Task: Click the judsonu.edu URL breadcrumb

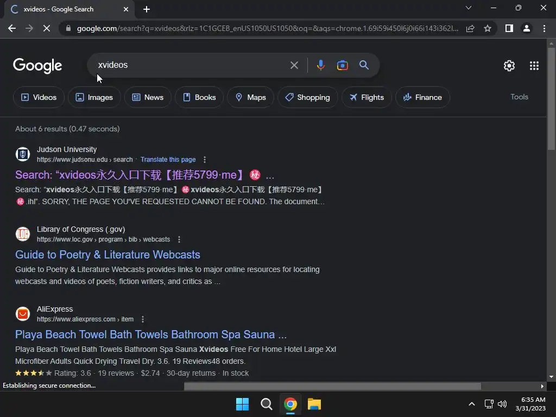Action: point(85,160)
